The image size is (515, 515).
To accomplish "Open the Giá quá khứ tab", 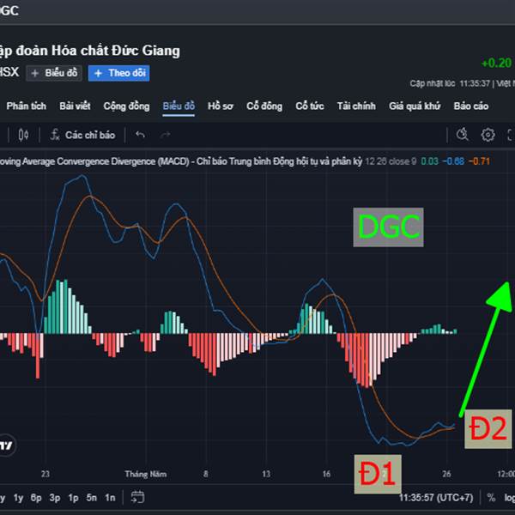I will (x=415, y=106).
